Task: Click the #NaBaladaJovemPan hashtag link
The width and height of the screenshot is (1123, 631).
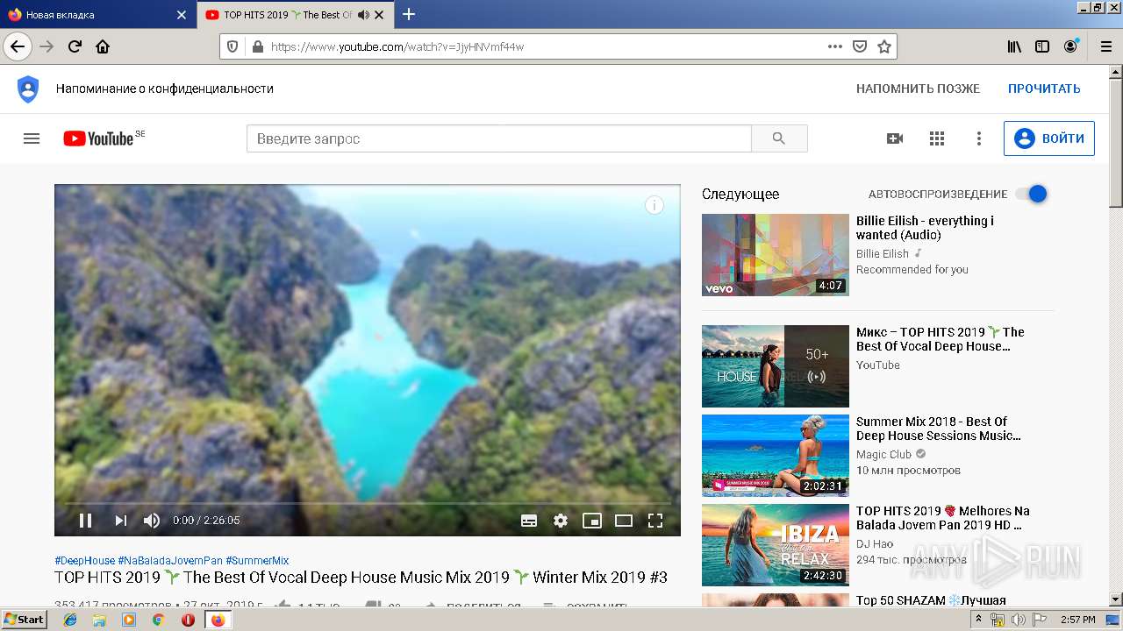Action: tap(170, 561)
